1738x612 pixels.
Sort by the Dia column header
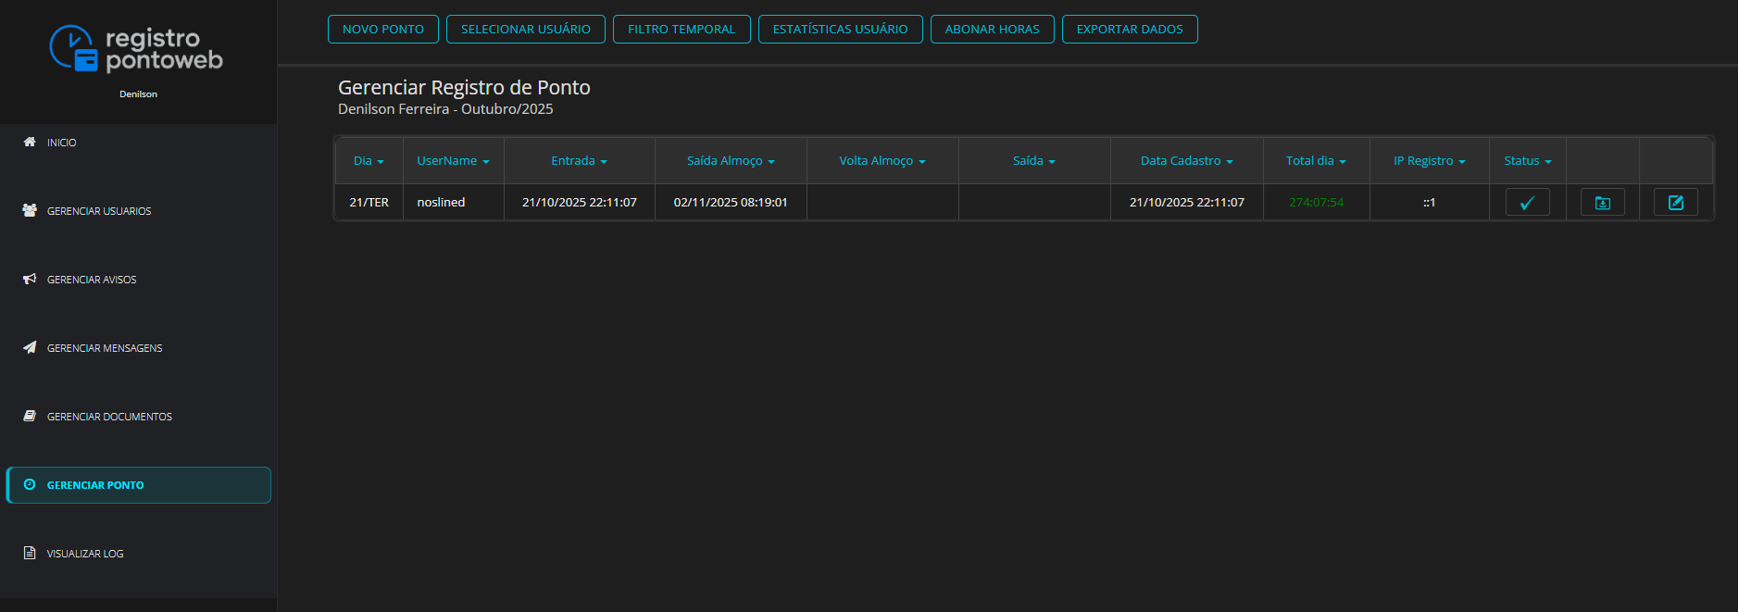368,161
